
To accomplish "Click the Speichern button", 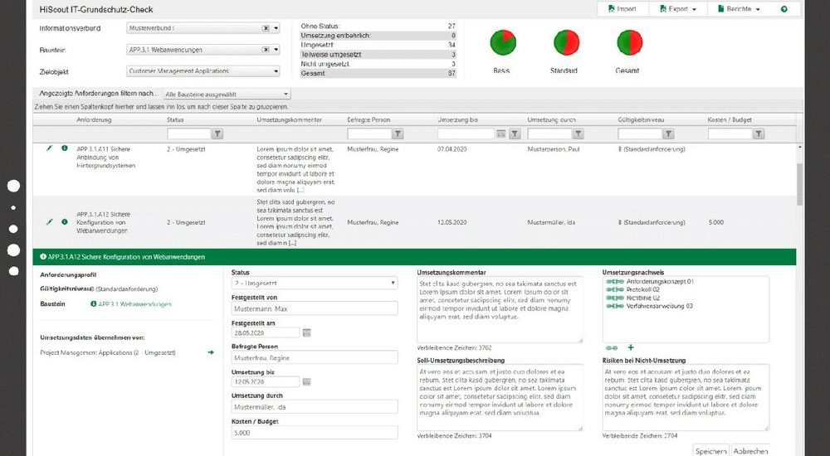I will click(x=710, y=450).
